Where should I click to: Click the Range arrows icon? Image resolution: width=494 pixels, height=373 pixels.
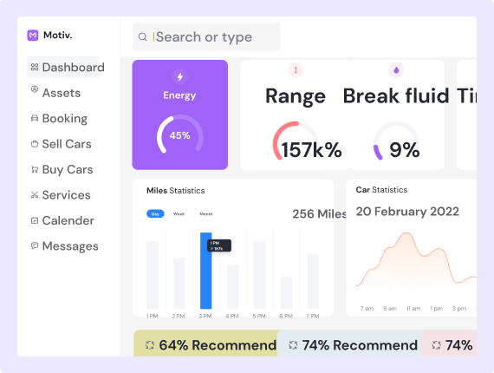pyautogui.click(x=296, y=70)
